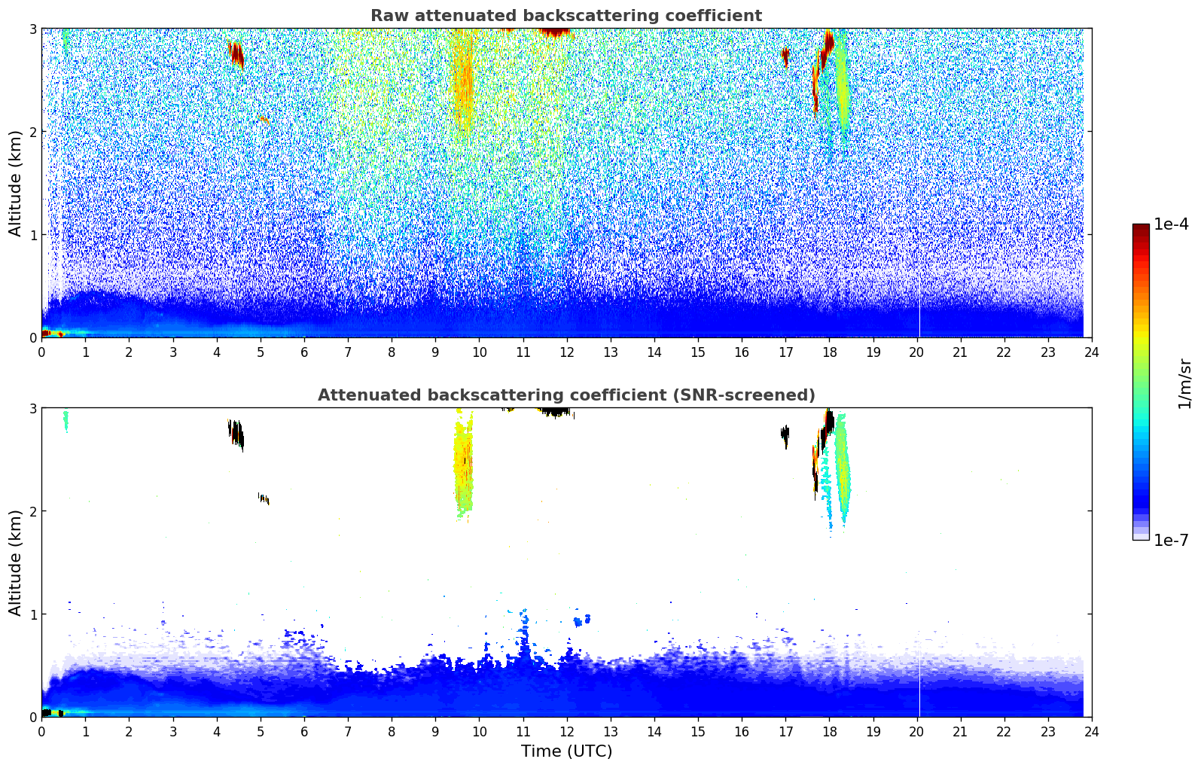
Task: Click the 'Attenuated backscattering coefficient (SNR-screened)' title
Action: pyautogui.click(x=566, y=395)
